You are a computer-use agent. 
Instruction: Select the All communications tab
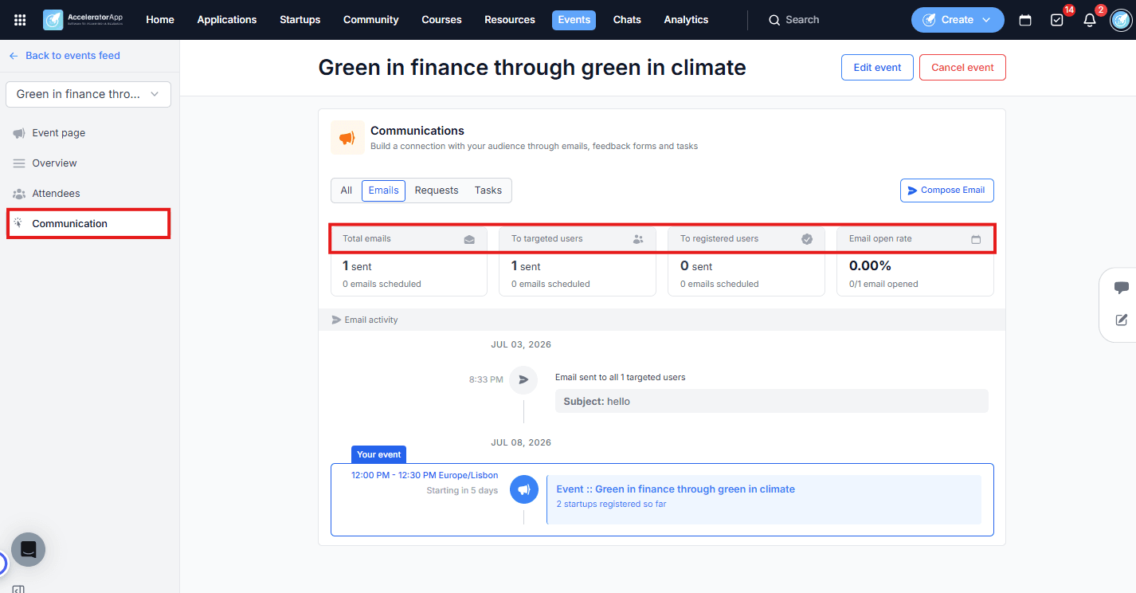coord(347,190)
